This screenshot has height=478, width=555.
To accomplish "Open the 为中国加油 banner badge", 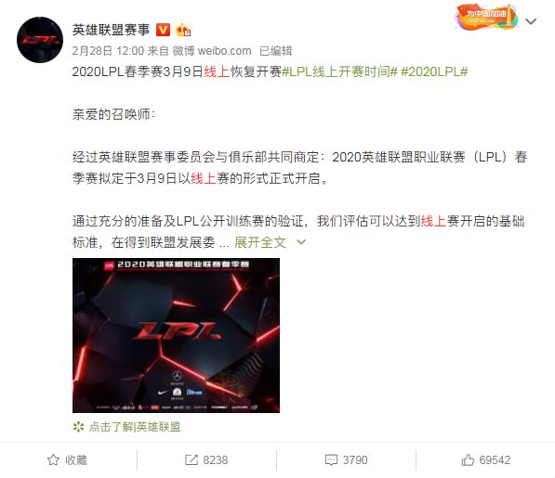I will click(x=486, y=17).
